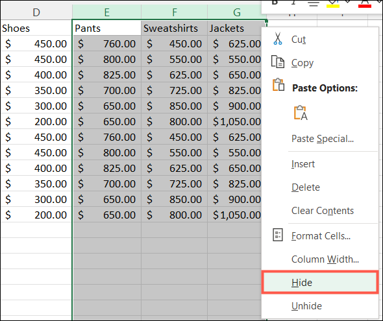Select first 350.00 cell under Shoes
The width and height of the screenshot is (383, 321).
36,90
